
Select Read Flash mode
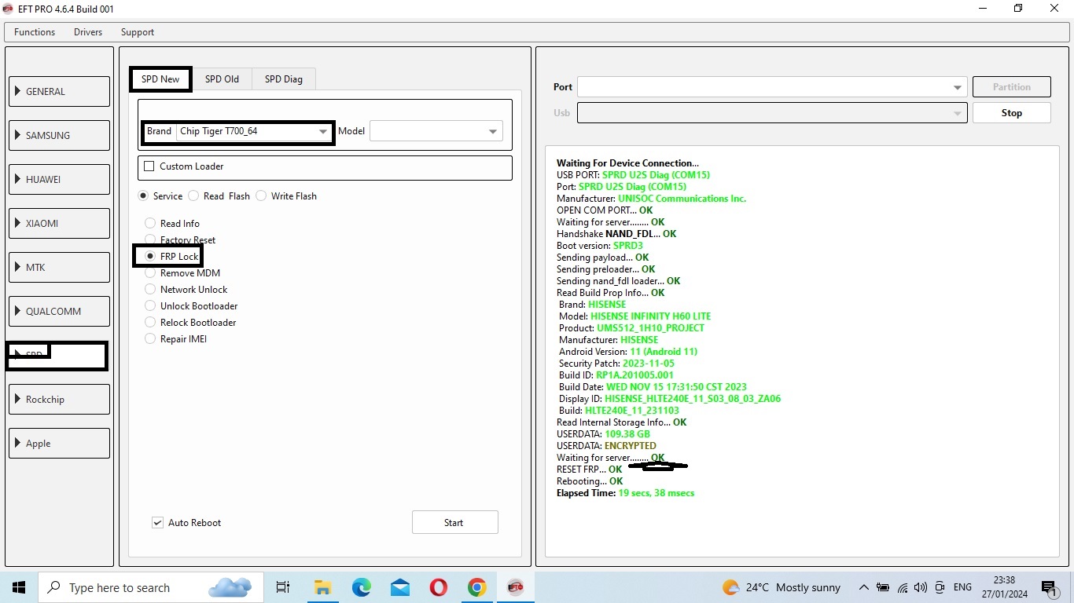[x=193, y=196]
